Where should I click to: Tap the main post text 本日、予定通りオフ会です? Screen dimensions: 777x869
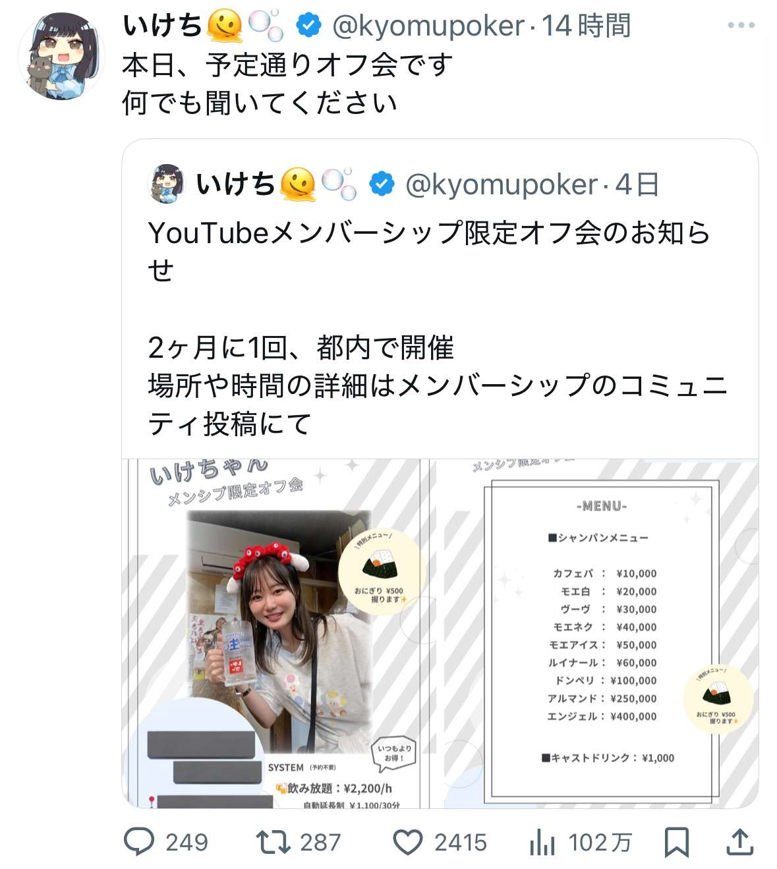coord(287,65)
